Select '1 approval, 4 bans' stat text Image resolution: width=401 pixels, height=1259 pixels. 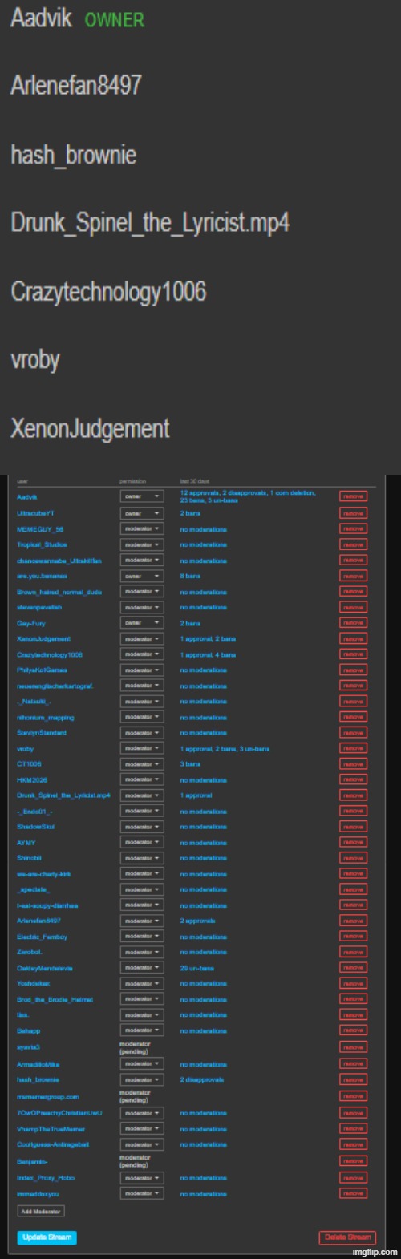click(x=209, y=654)
